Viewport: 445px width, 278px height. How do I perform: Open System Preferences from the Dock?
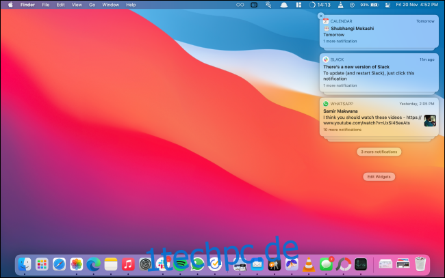(145, 264)
